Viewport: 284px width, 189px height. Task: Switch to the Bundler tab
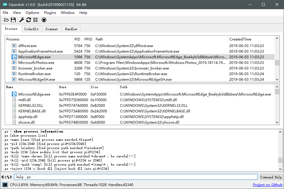71,29
